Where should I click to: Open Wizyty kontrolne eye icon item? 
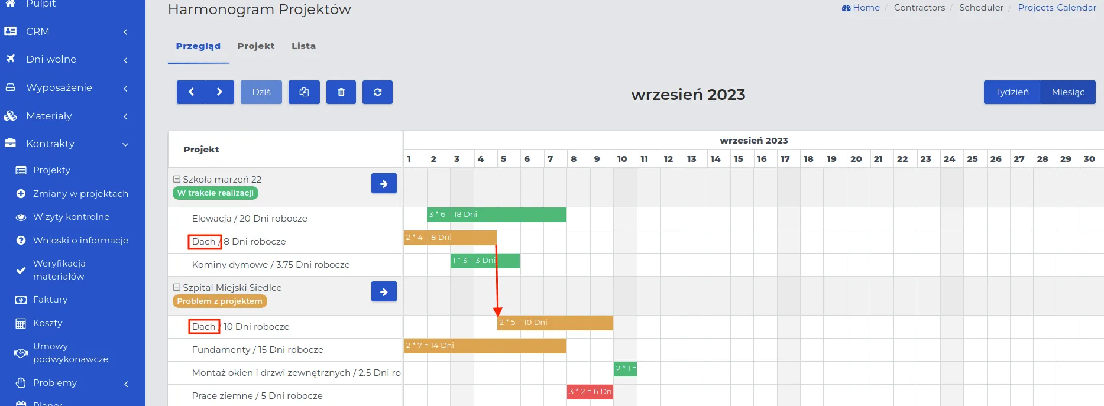71,217
